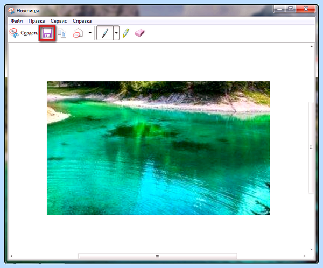Screen dimensions: 323x268
Task: Select the yellow Highlighter tool
Action: coord(126,33)
